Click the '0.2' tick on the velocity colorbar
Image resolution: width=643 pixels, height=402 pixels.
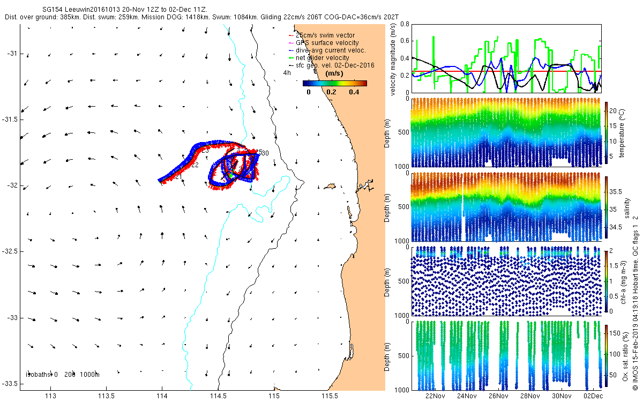click(331, 92)
